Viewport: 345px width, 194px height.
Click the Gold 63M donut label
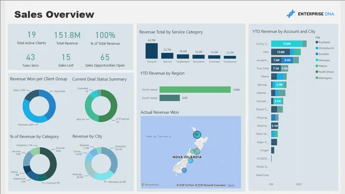point(60,91)
